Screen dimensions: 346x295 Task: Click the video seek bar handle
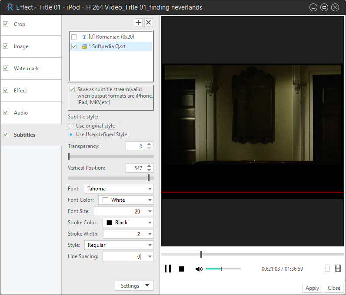click(x=201, y=254)
